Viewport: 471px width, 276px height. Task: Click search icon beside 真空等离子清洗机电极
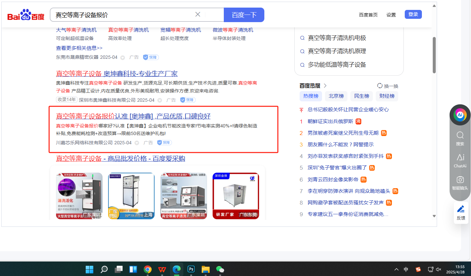pos(302,38)
